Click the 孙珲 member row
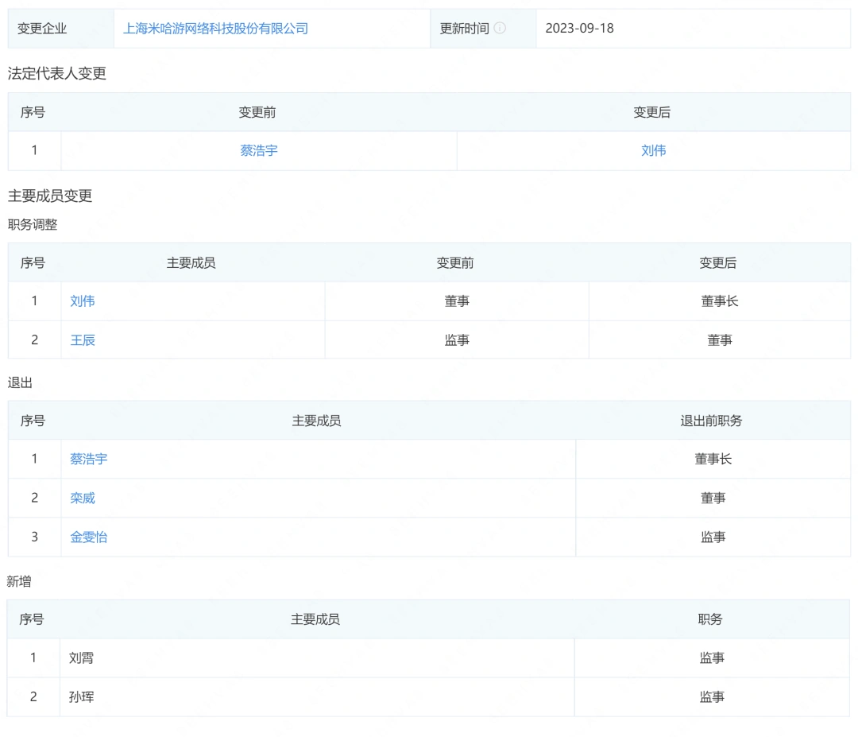The width and height of the screenshot is (858, 737). (x=79, y=697)
